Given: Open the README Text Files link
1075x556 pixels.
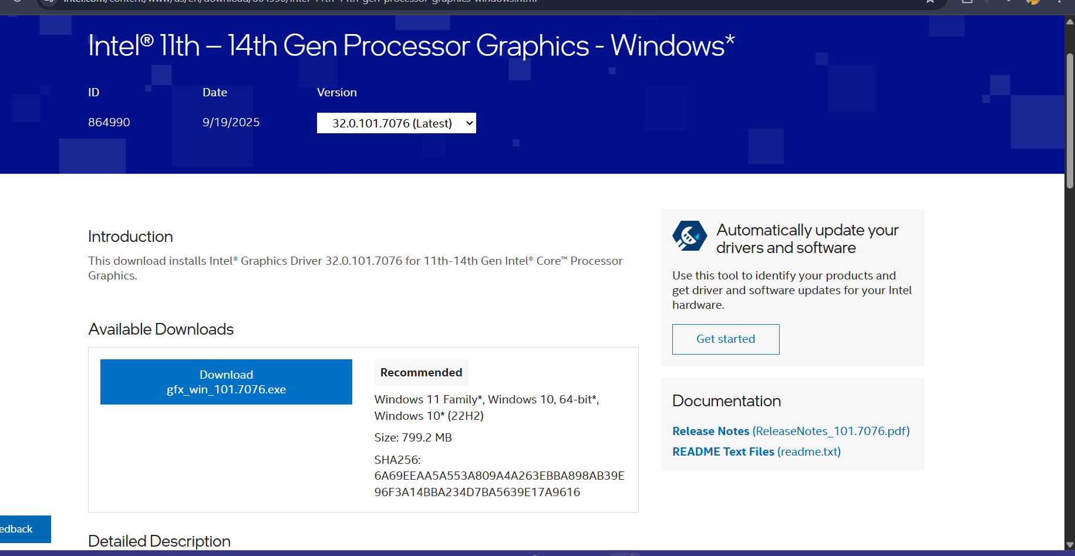Looking at the screenshot, I should coord(756,451).
